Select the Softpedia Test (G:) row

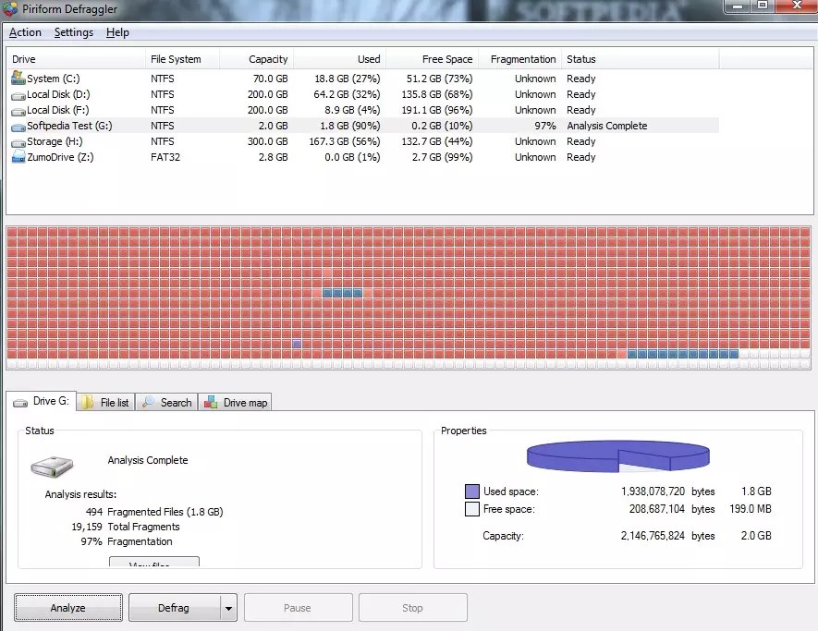click(x=362, y=126)
